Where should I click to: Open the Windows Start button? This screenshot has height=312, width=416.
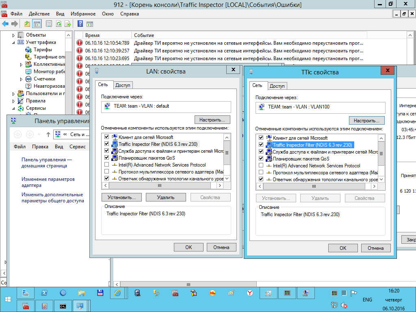[x=8, y=299]
